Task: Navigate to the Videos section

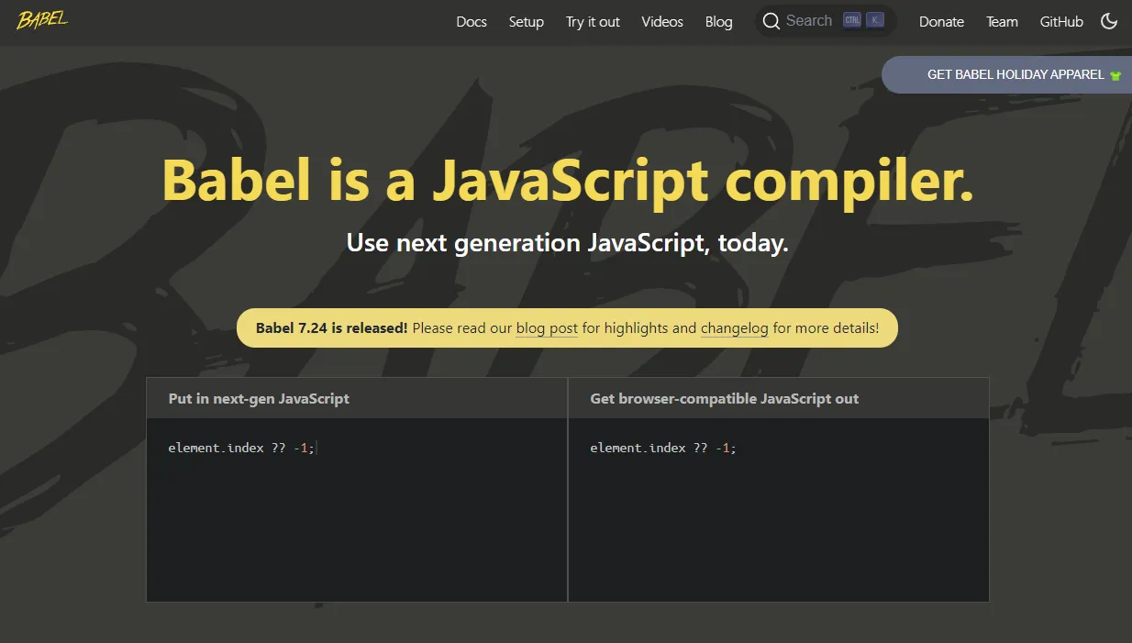Action: tap(662, 22)
